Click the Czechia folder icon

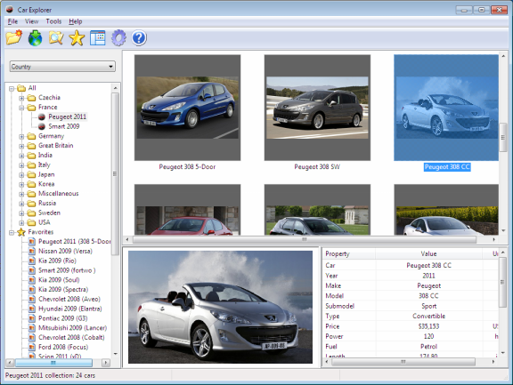click(x=31, y=98)
